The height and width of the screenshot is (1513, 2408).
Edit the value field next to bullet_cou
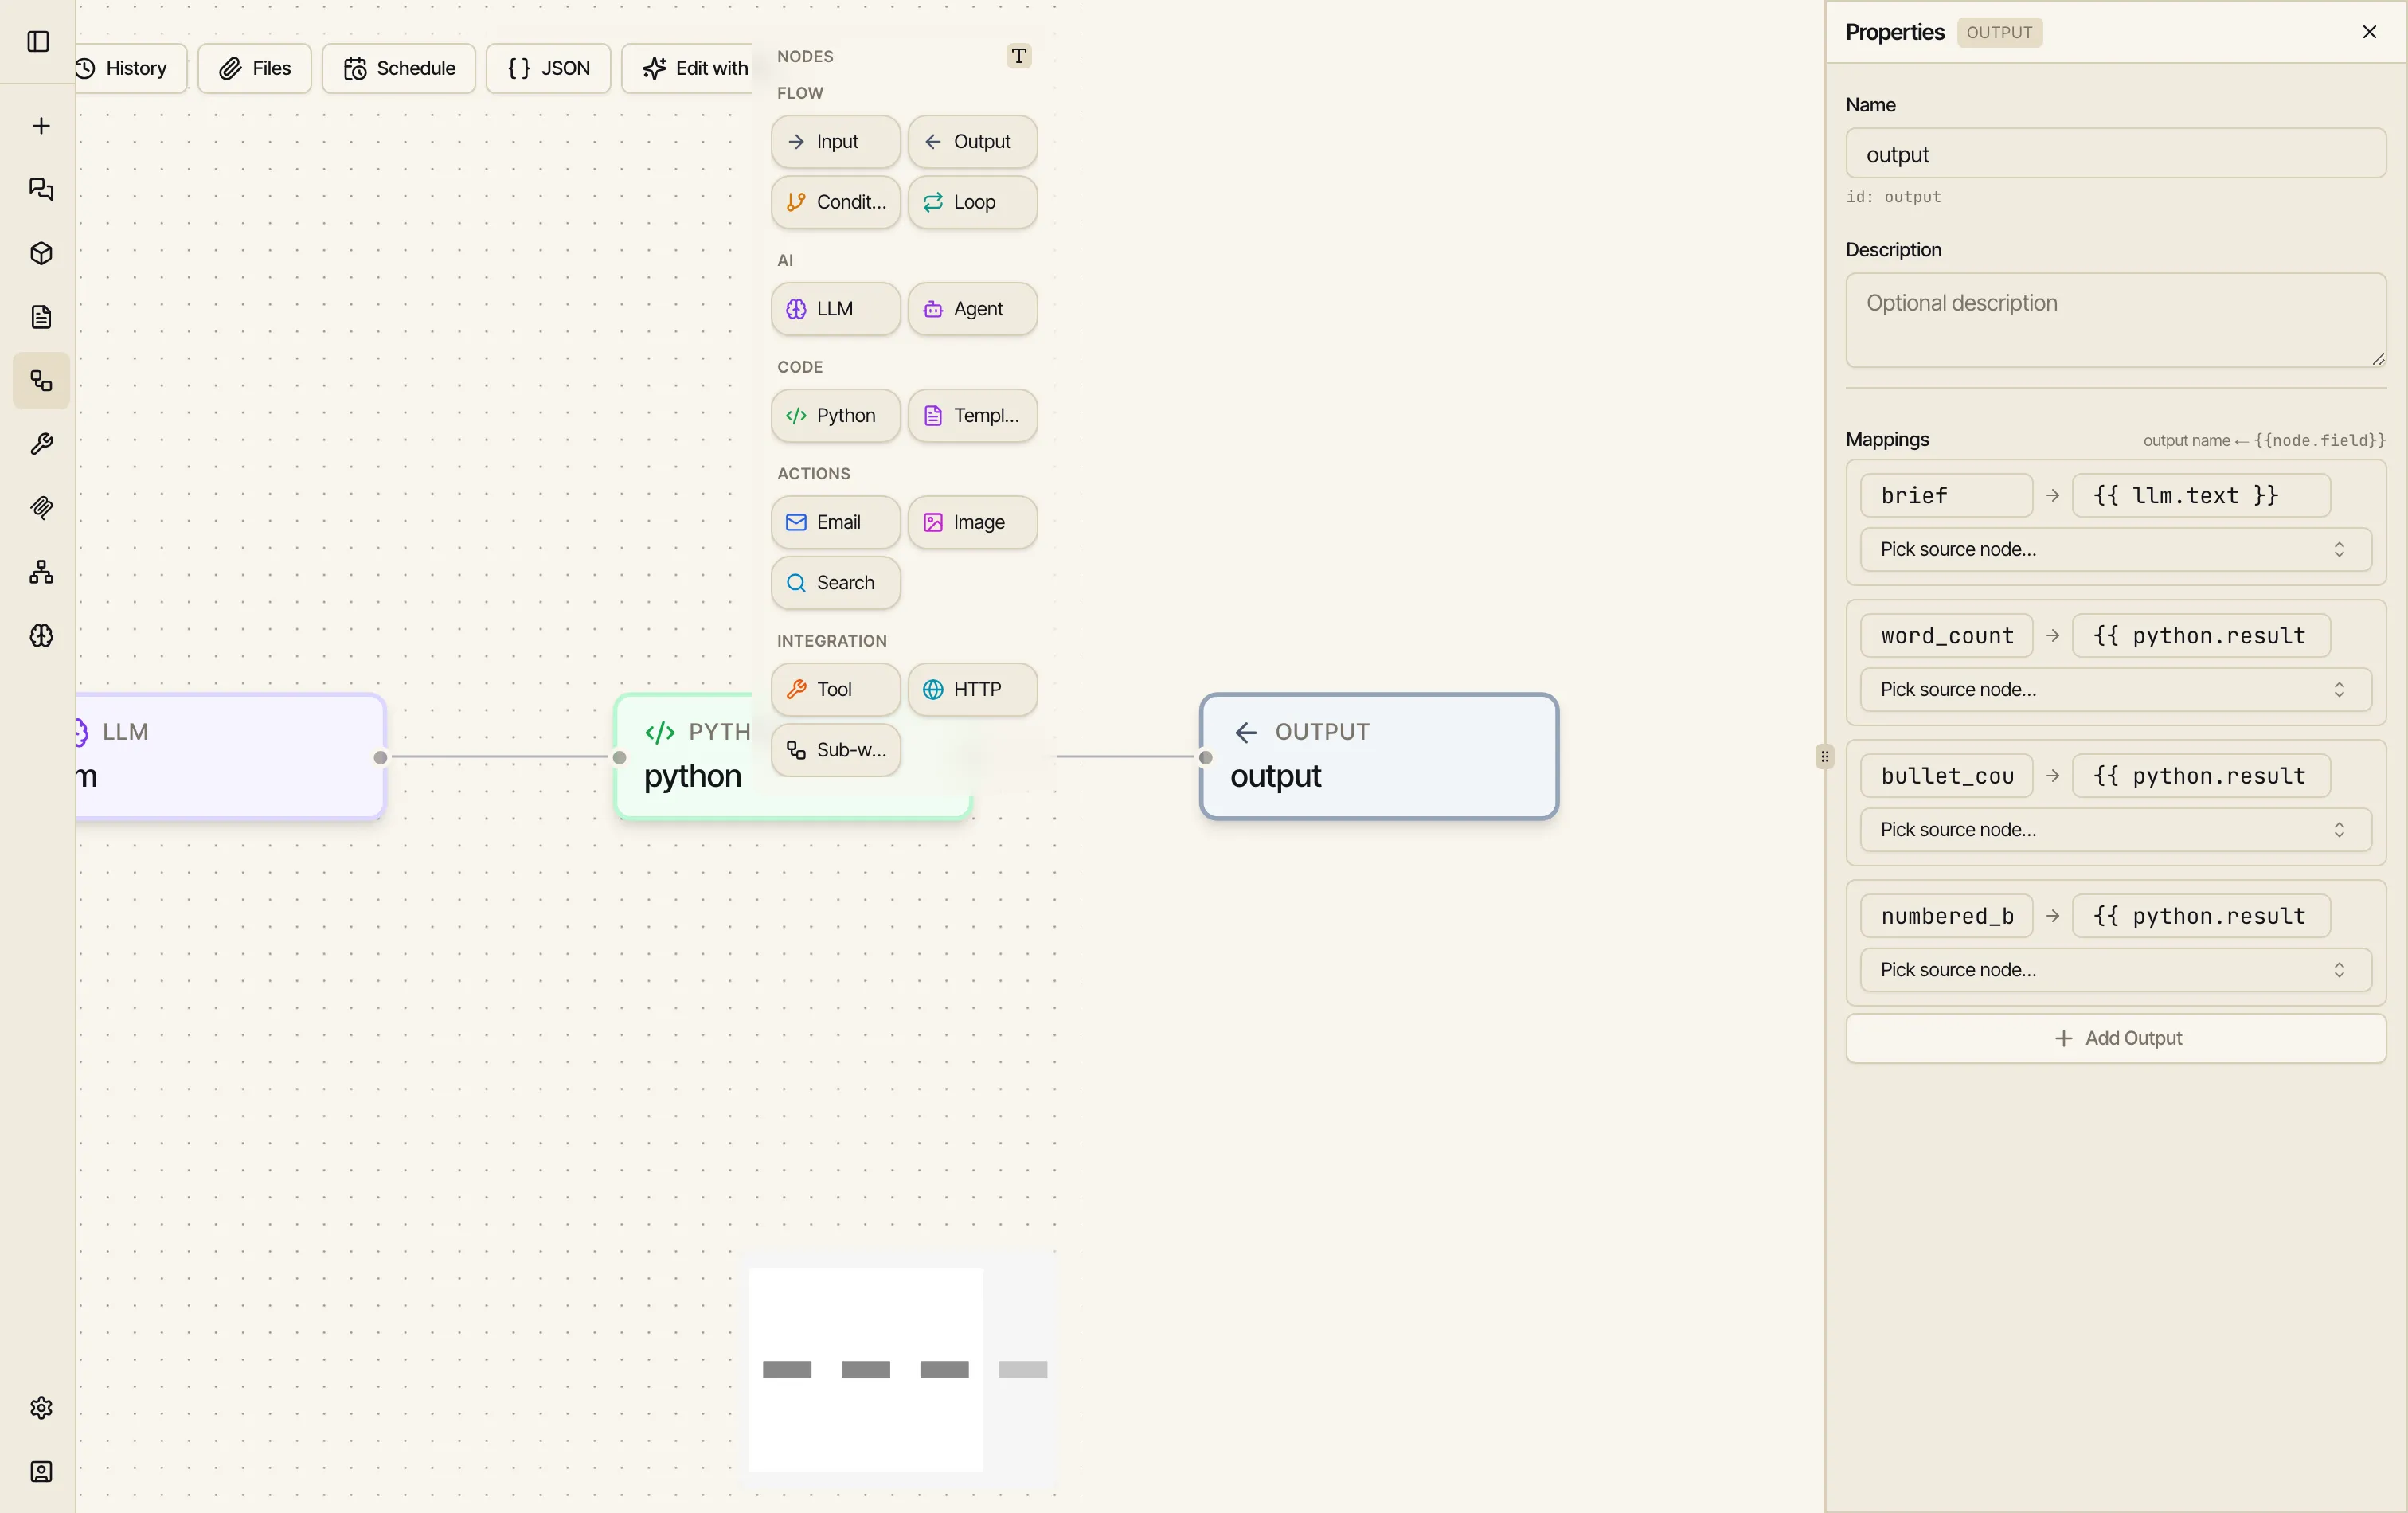click(x=2201, y=776)
